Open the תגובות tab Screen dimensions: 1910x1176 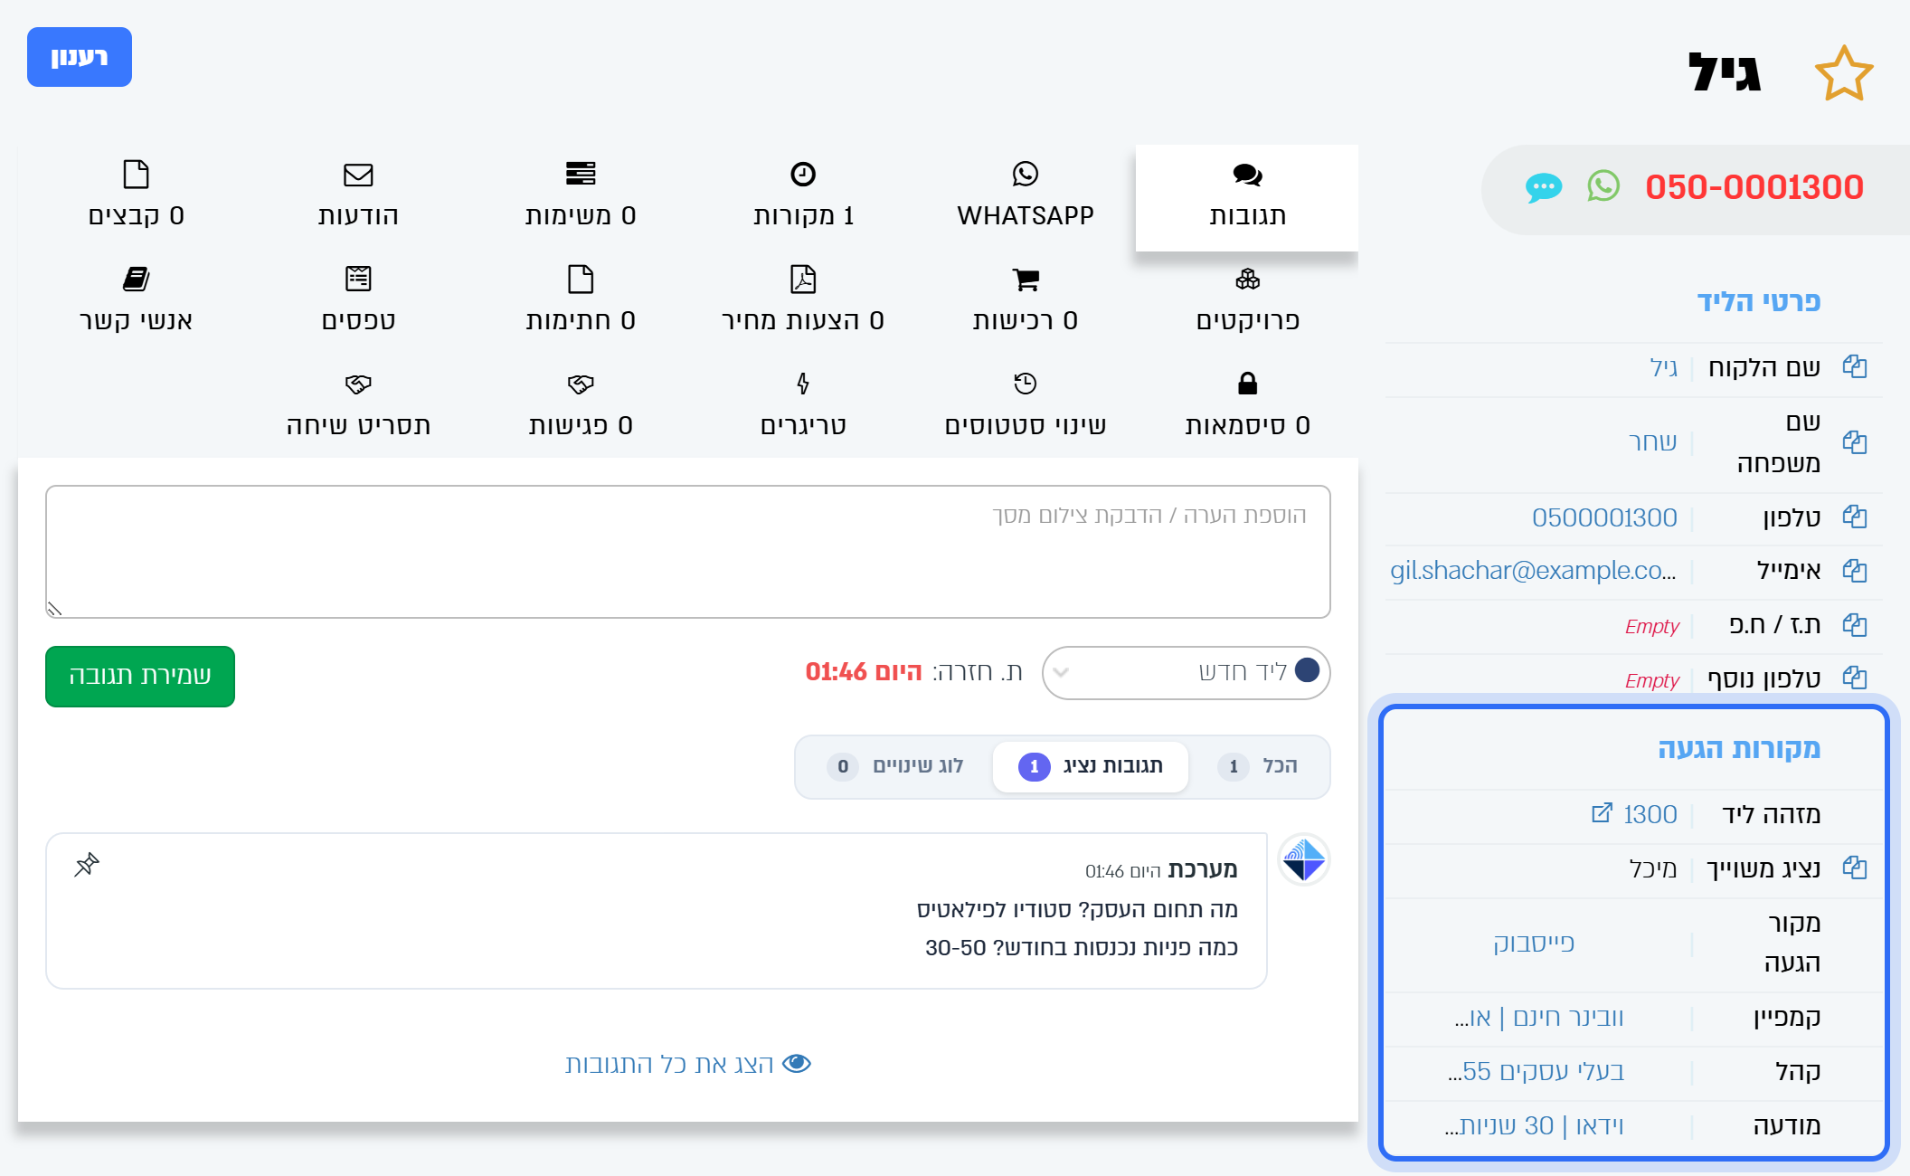pyautogui.click(x=1247, y=197)
